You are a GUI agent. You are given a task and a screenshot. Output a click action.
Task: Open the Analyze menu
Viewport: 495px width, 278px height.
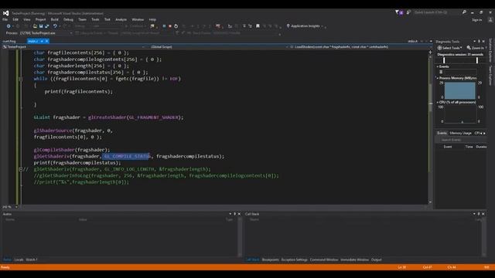[x=121, y=19]
